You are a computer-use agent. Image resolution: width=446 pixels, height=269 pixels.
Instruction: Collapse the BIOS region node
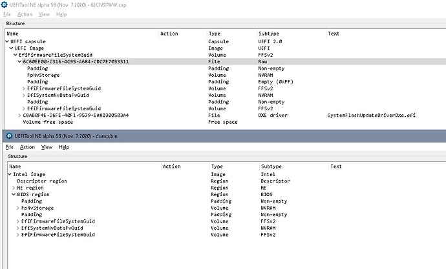[14, 194]
